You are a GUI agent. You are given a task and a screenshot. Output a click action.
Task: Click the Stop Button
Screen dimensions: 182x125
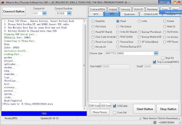167,109
